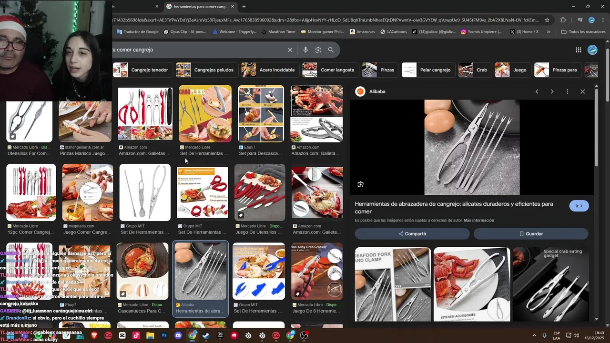Image resolution: width=610 pixels, height=343 pixels.
Task: Open the media control icon in toolbar
Action: tap(580, 20)
